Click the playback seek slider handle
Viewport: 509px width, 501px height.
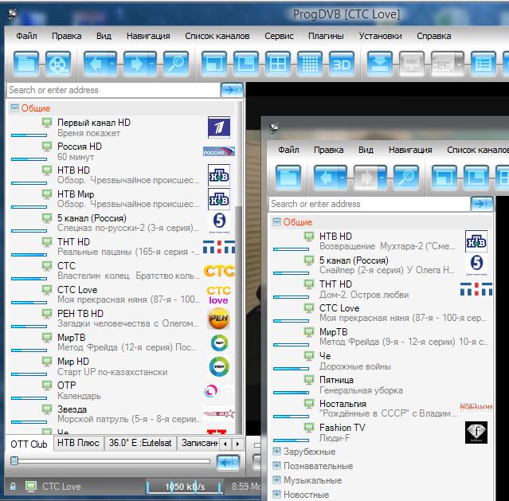(14, 461)
